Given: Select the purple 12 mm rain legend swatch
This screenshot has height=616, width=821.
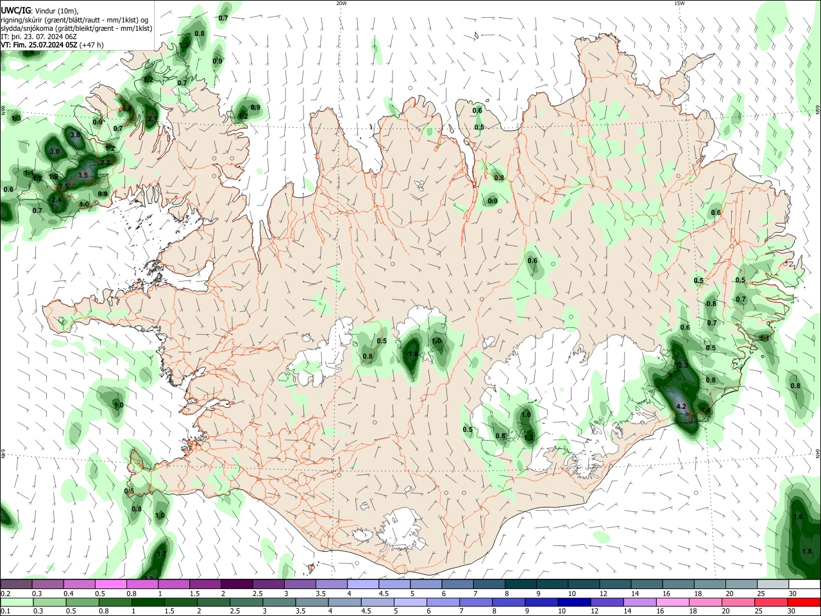Looking at the screenshot, I should click(607, 603).
